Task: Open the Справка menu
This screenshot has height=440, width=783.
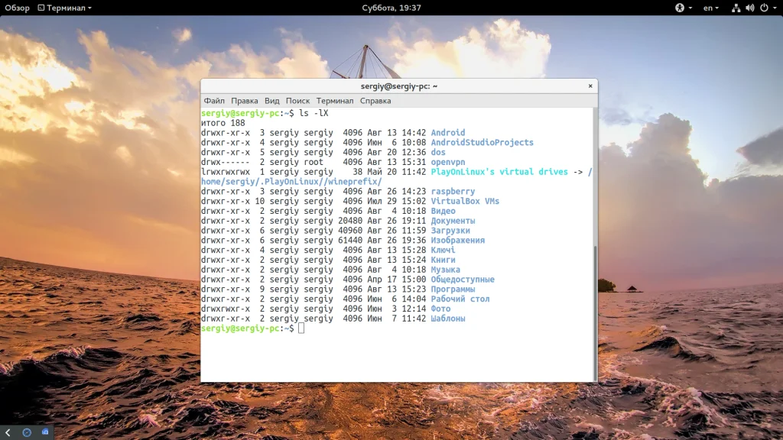Action: coord(375,101)
